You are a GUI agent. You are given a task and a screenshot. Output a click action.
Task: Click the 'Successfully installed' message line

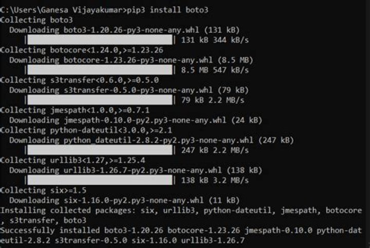tap(181, 235)
